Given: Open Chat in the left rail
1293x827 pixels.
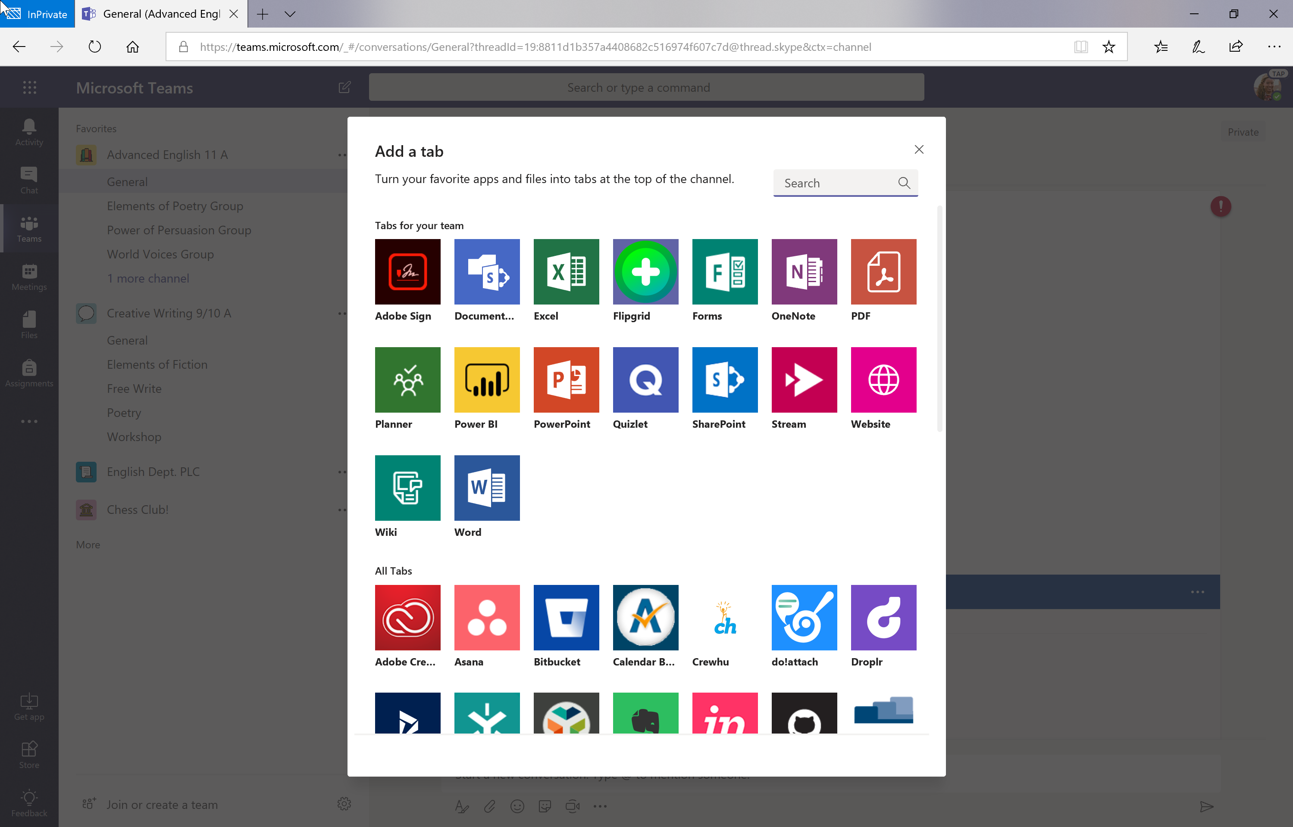Looking at the screenshot, I should pyautogui.click(x=29, y=180).
